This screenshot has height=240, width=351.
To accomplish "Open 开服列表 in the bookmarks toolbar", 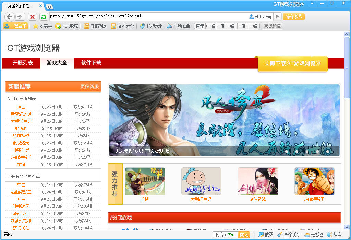I will 96,26.
